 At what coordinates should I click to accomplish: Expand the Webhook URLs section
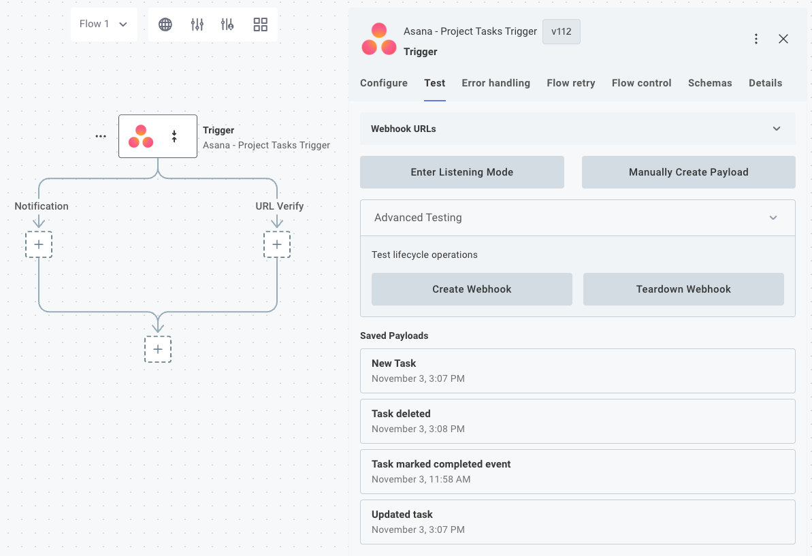[x=776, y=129]
